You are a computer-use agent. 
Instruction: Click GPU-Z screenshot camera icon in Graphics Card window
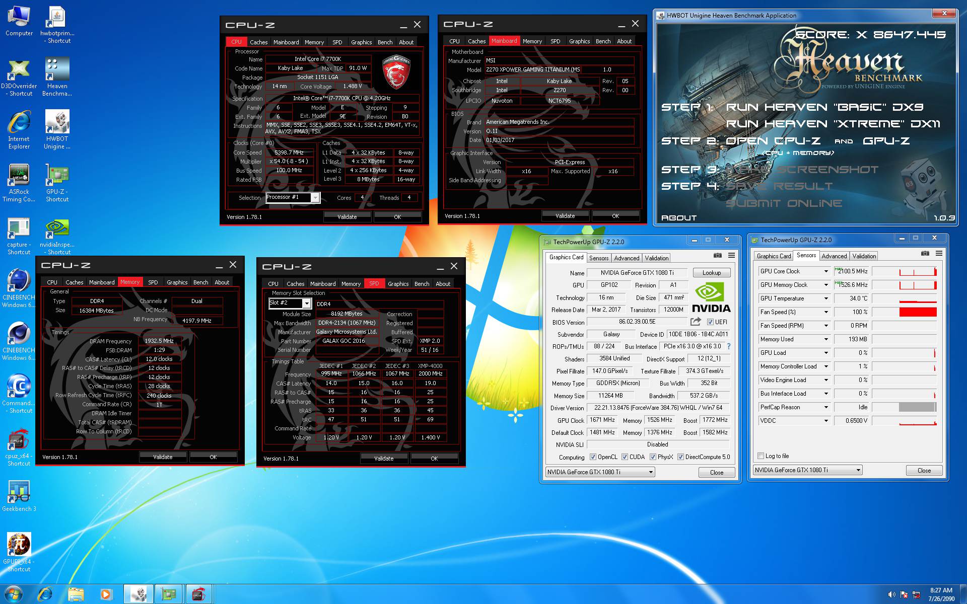pyautogui.click(x=718, y=256)
